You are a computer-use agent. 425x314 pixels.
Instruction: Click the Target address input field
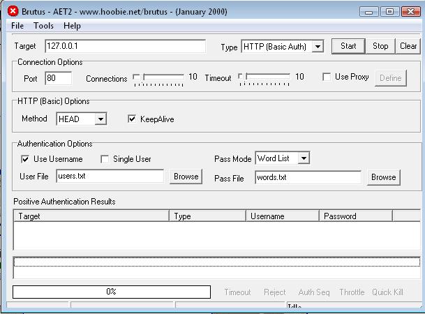[125, 46]
